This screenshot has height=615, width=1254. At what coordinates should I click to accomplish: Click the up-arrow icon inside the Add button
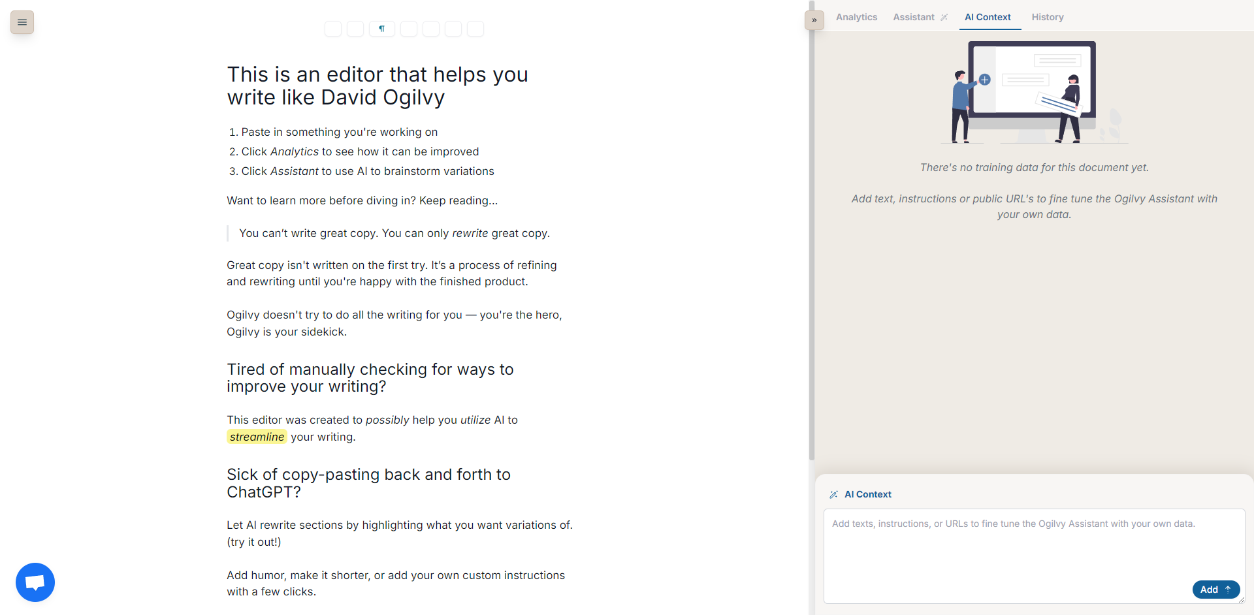[x=1229, y=589]
